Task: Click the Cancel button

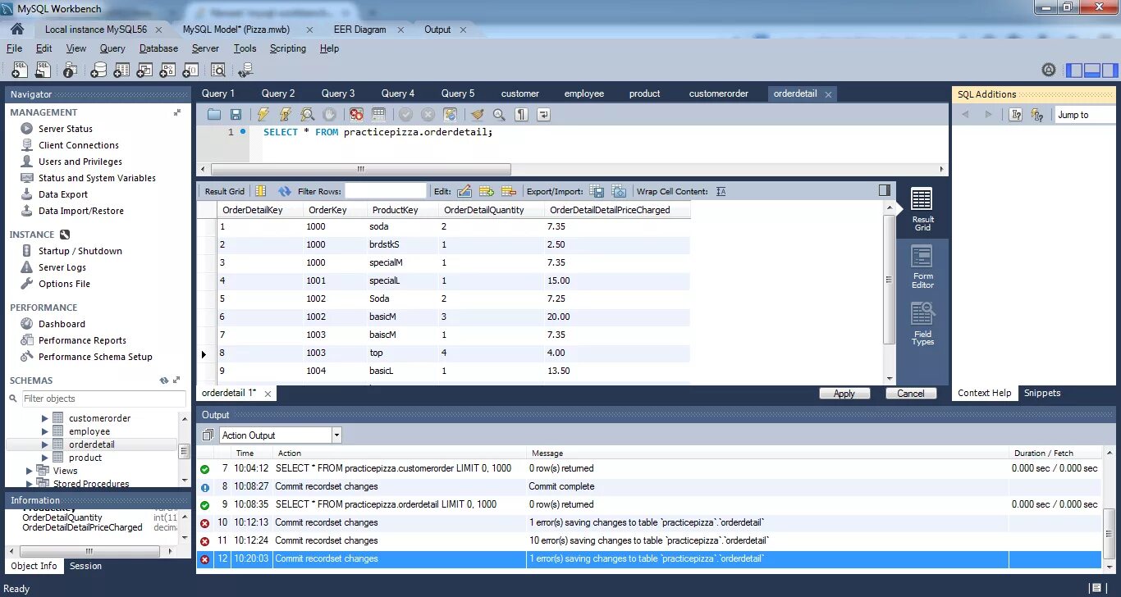Action: pos(911,394)
